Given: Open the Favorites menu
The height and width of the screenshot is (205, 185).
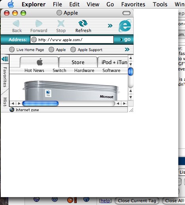Looking at the screenshot, I should click(133, 4).
